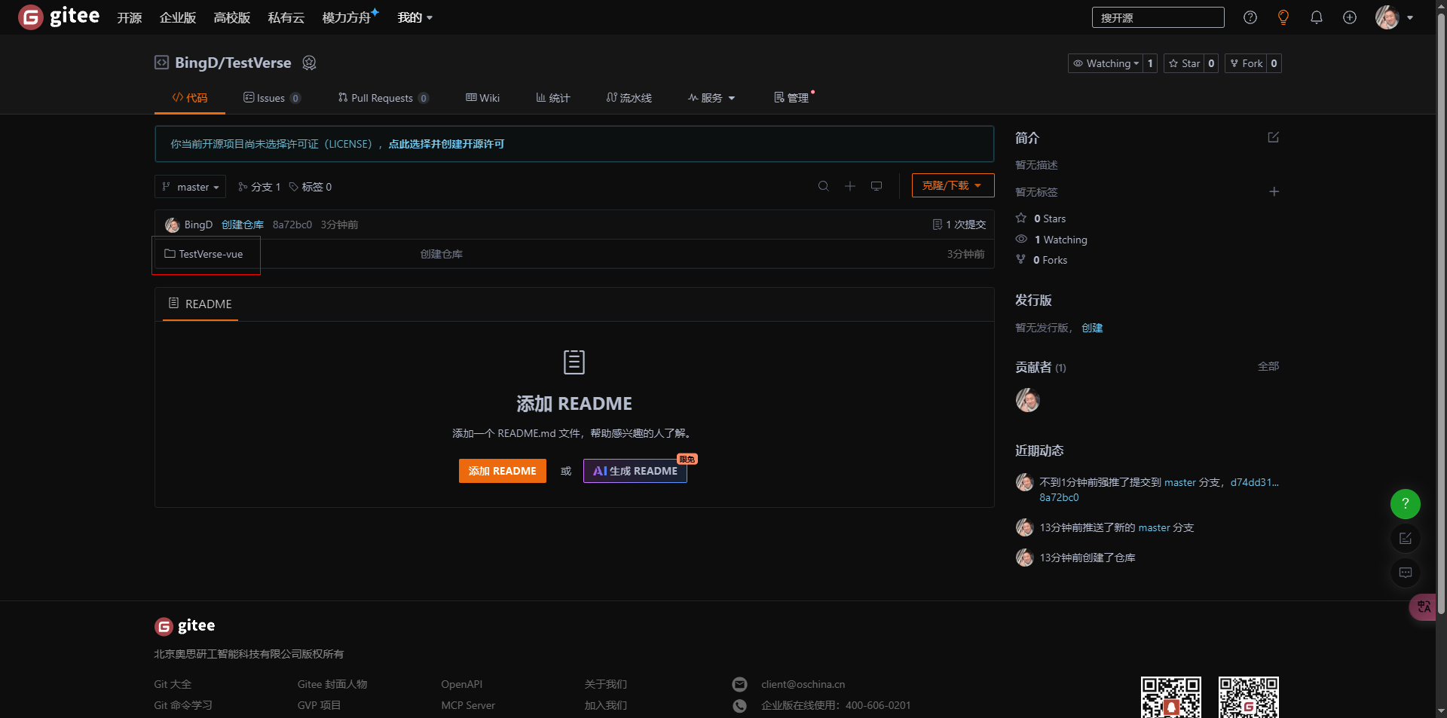Image resolution: width=1447 pixels, height=718 pixels.
Task: Click the contributor avatar under 贡献者
Action: tap(1027, 400)
